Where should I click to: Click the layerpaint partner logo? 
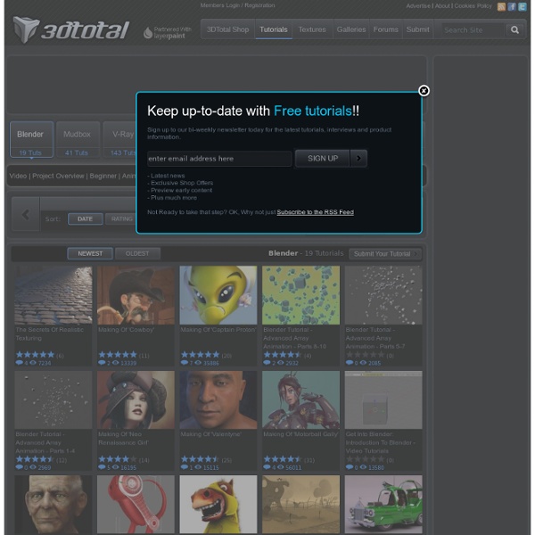coord(168,33)
